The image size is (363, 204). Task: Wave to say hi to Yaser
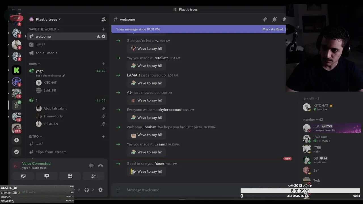click(x=146, y=171)
